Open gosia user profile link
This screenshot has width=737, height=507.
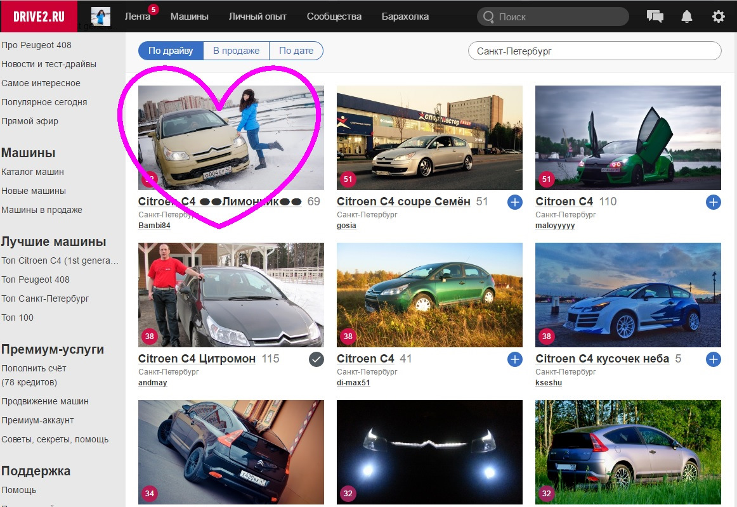[x=346, y=226]
